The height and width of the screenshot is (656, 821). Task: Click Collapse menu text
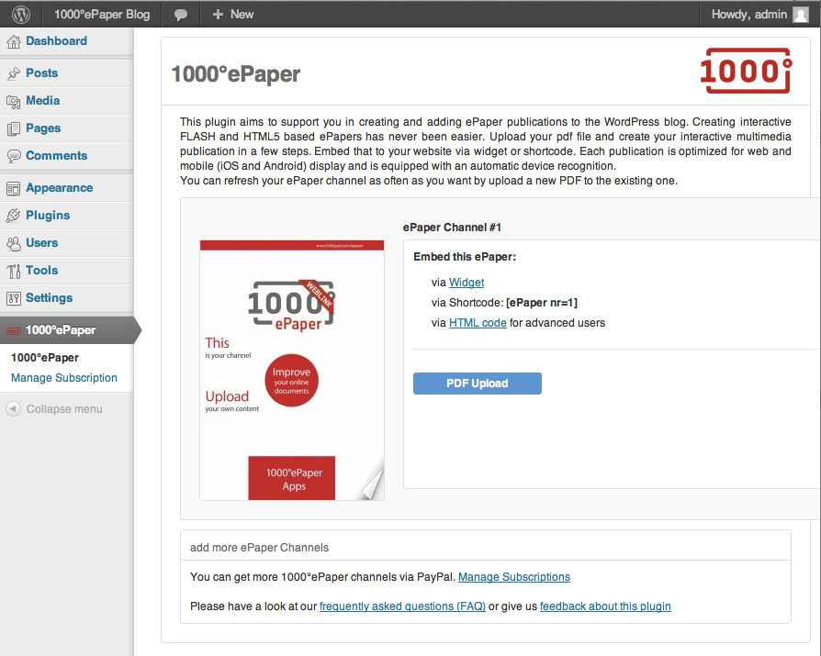pyautogui.click(x=64, y=409)
